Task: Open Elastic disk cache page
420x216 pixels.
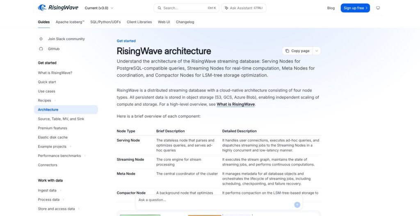Action: pos(52,137)
